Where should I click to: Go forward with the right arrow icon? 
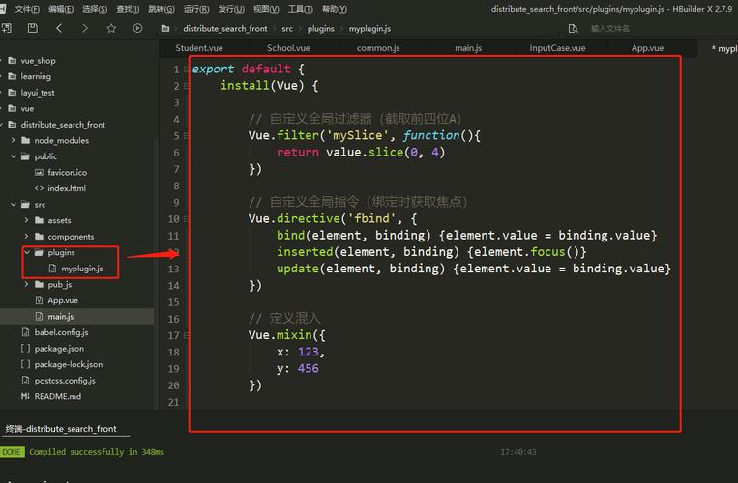pyautogui.click(x=85, y=28)
